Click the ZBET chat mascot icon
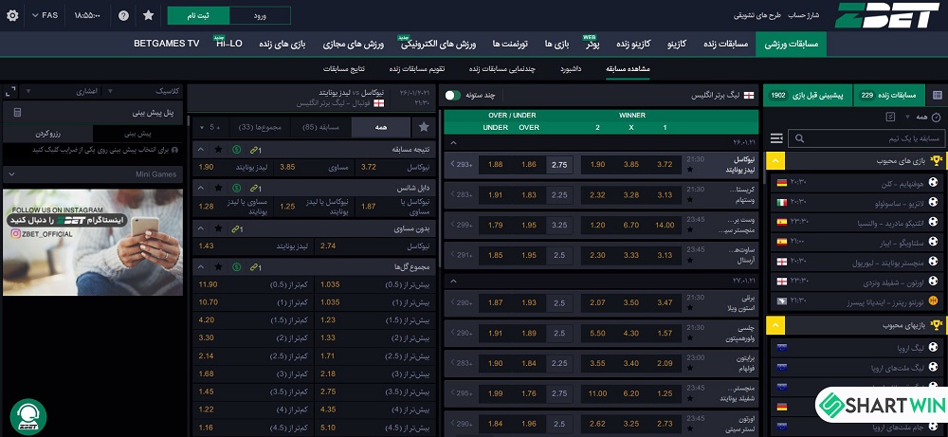 tap(28, 415)
